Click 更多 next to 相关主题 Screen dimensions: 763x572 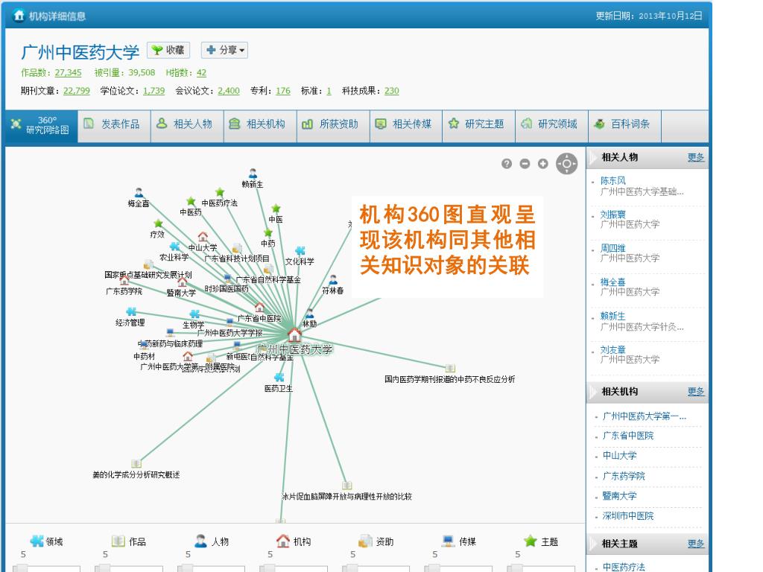coord(695,544)
